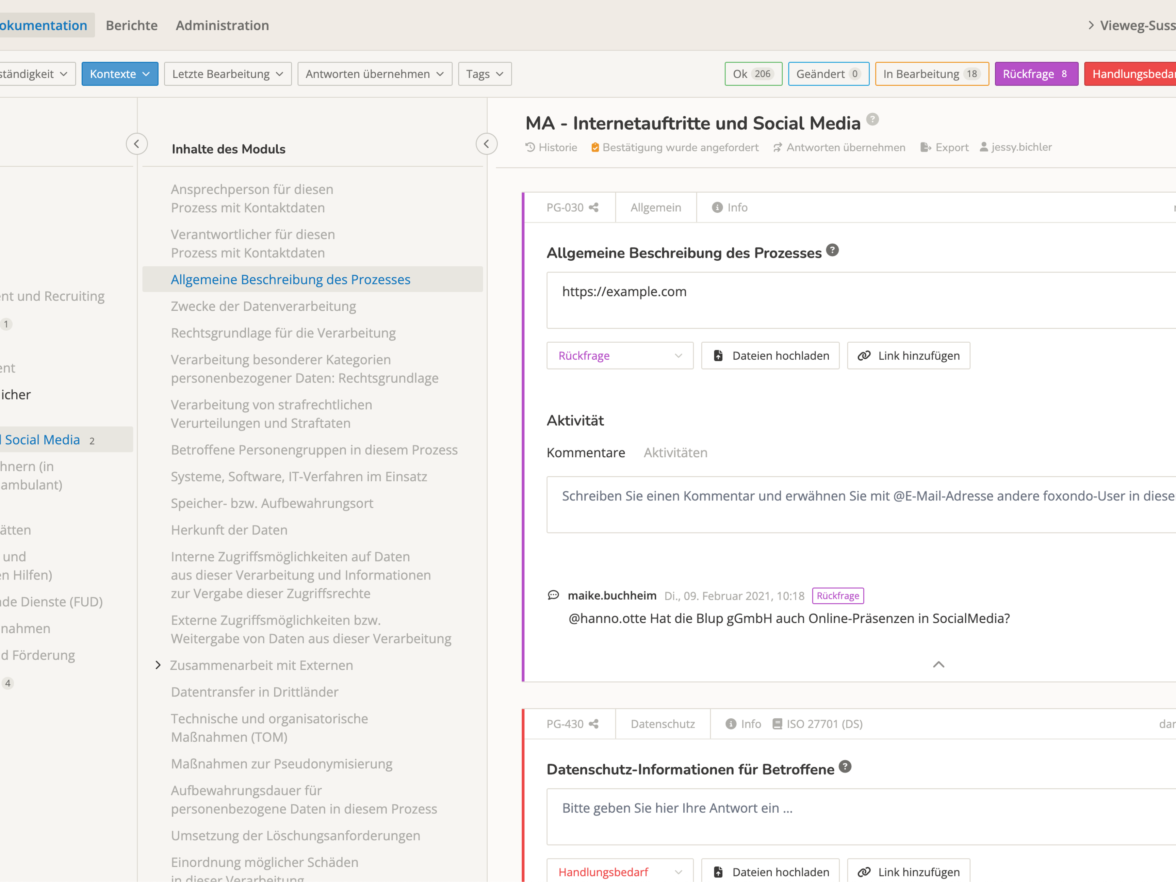Export the module
Image resolution: width=1176 pixels, height=882 pixels.
coord(944,147)
